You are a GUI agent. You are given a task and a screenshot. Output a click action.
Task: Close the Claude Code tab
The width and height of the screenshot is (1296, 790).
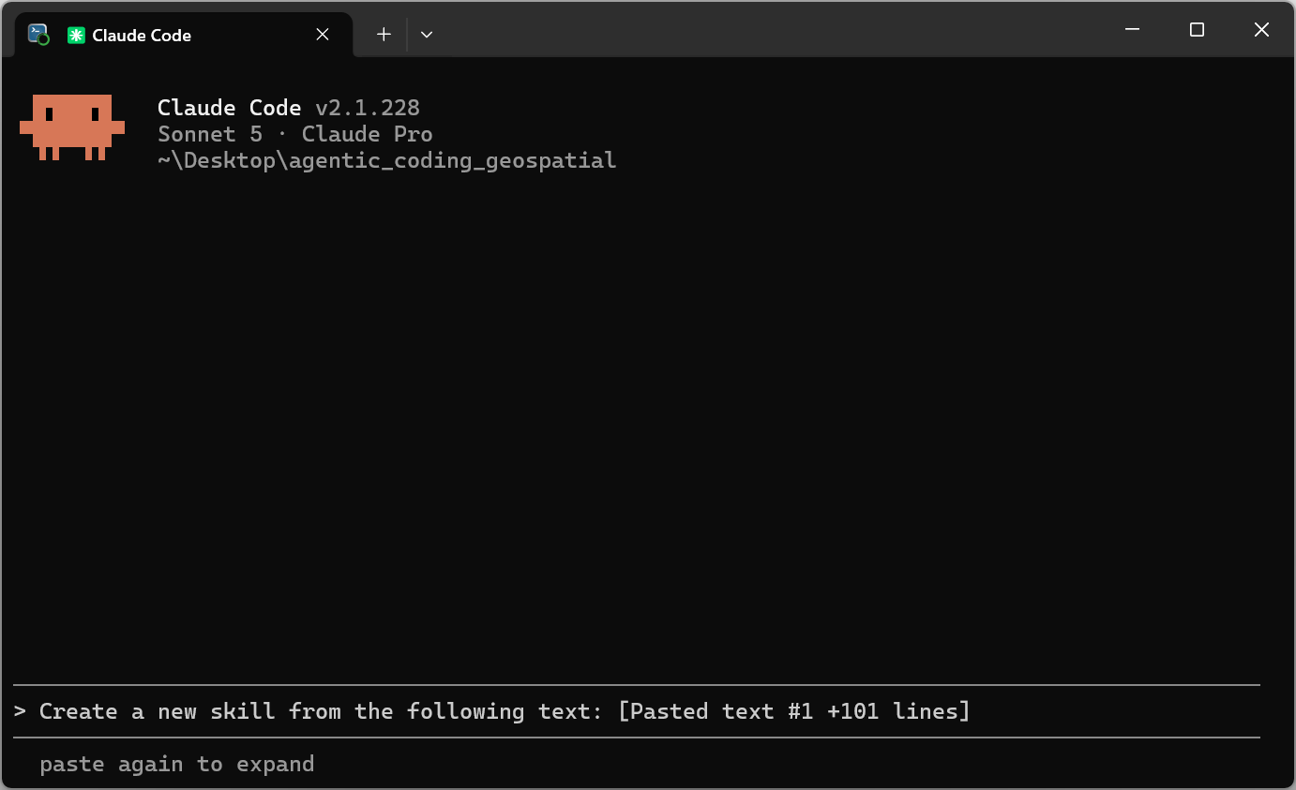click(323, 35)
